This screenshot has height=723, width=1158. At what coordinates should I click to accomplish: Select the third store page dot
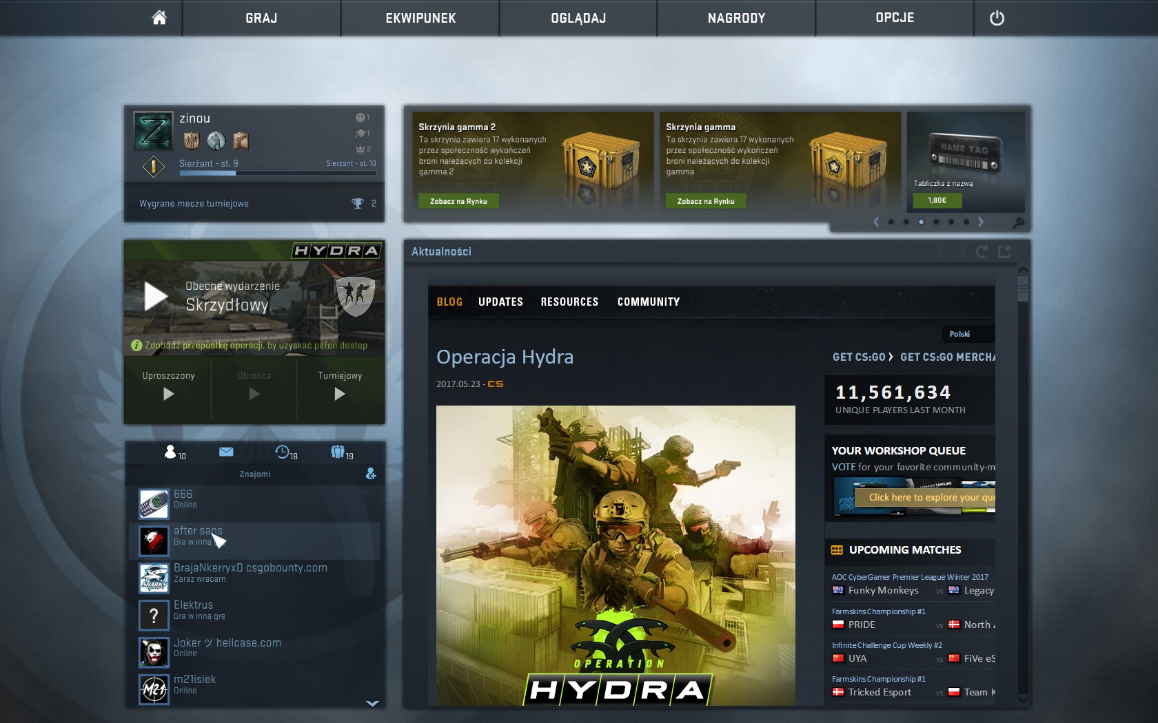pyautogui.click(x=921, y=222)
